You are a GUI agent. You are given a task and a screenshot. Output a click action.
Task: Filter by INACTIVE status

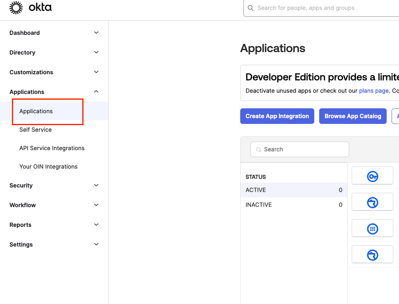tap(294, 205)
